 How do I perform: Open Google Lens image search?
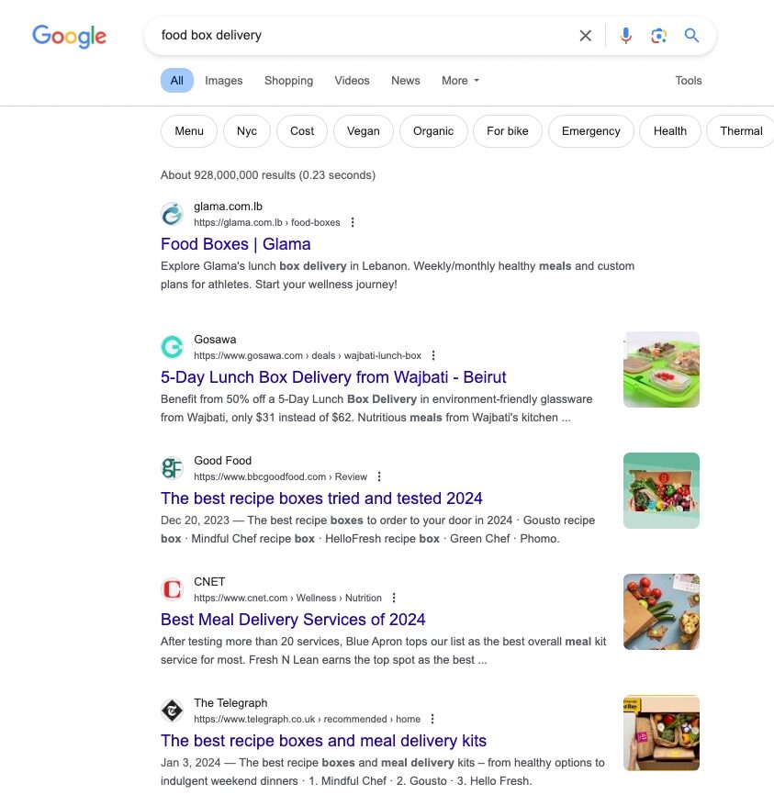tap(658, 36)
